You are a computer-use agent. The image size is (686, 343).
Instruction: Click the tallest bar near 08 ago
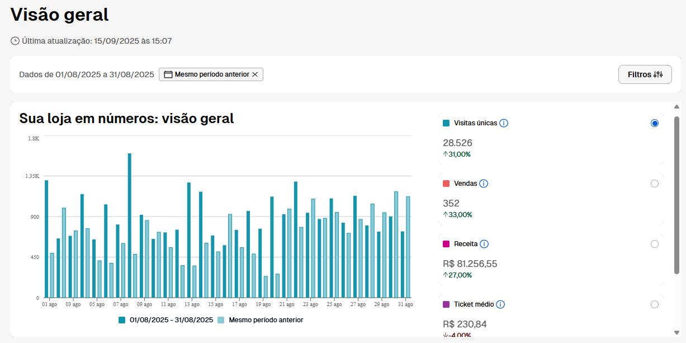coord(130,224)
